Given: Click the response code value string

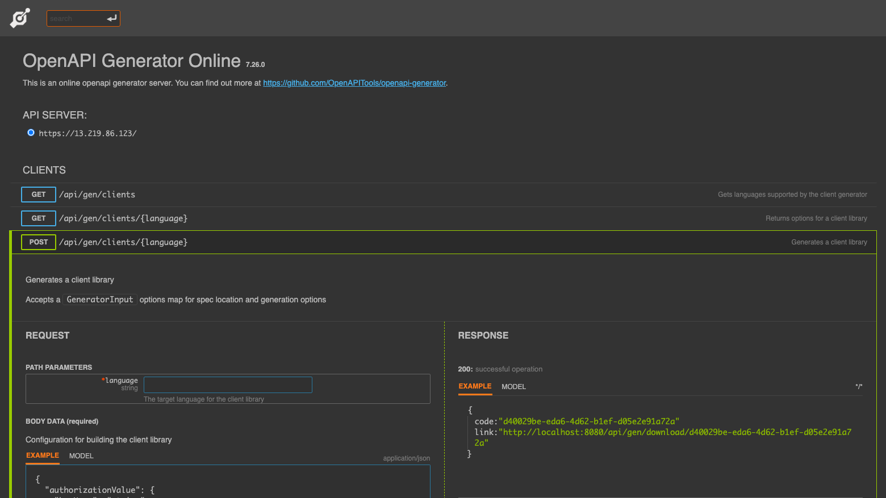Looking at the screenshot, I should (589, 421).
